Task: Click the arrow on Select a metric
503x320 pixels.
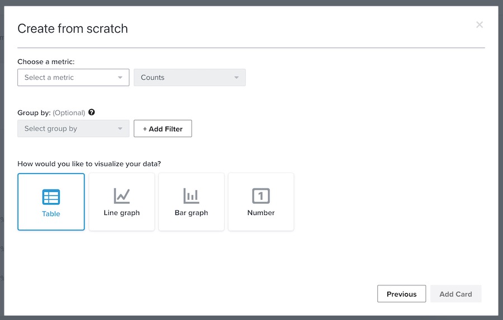Action: click(120, 78)
